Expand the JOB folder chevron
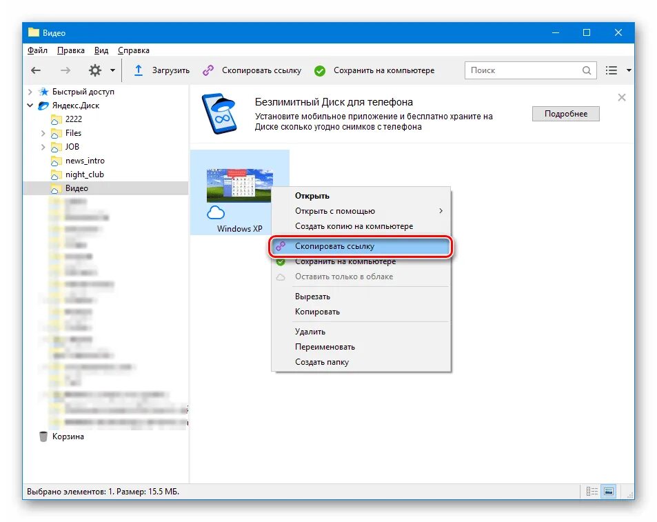 click(x=43, y=147)
